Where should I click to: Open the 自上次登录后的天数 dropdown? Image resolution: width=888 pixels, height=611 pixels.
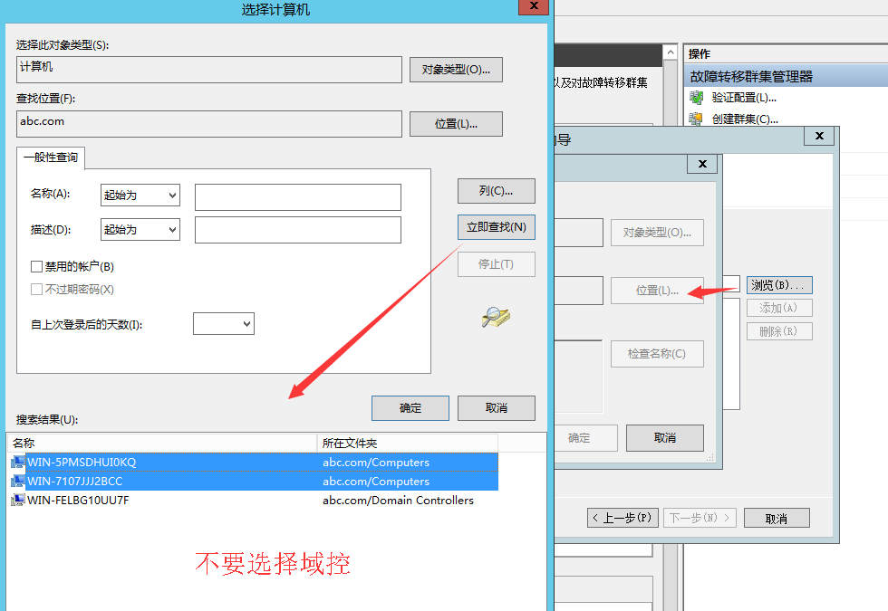click(224, 324)
